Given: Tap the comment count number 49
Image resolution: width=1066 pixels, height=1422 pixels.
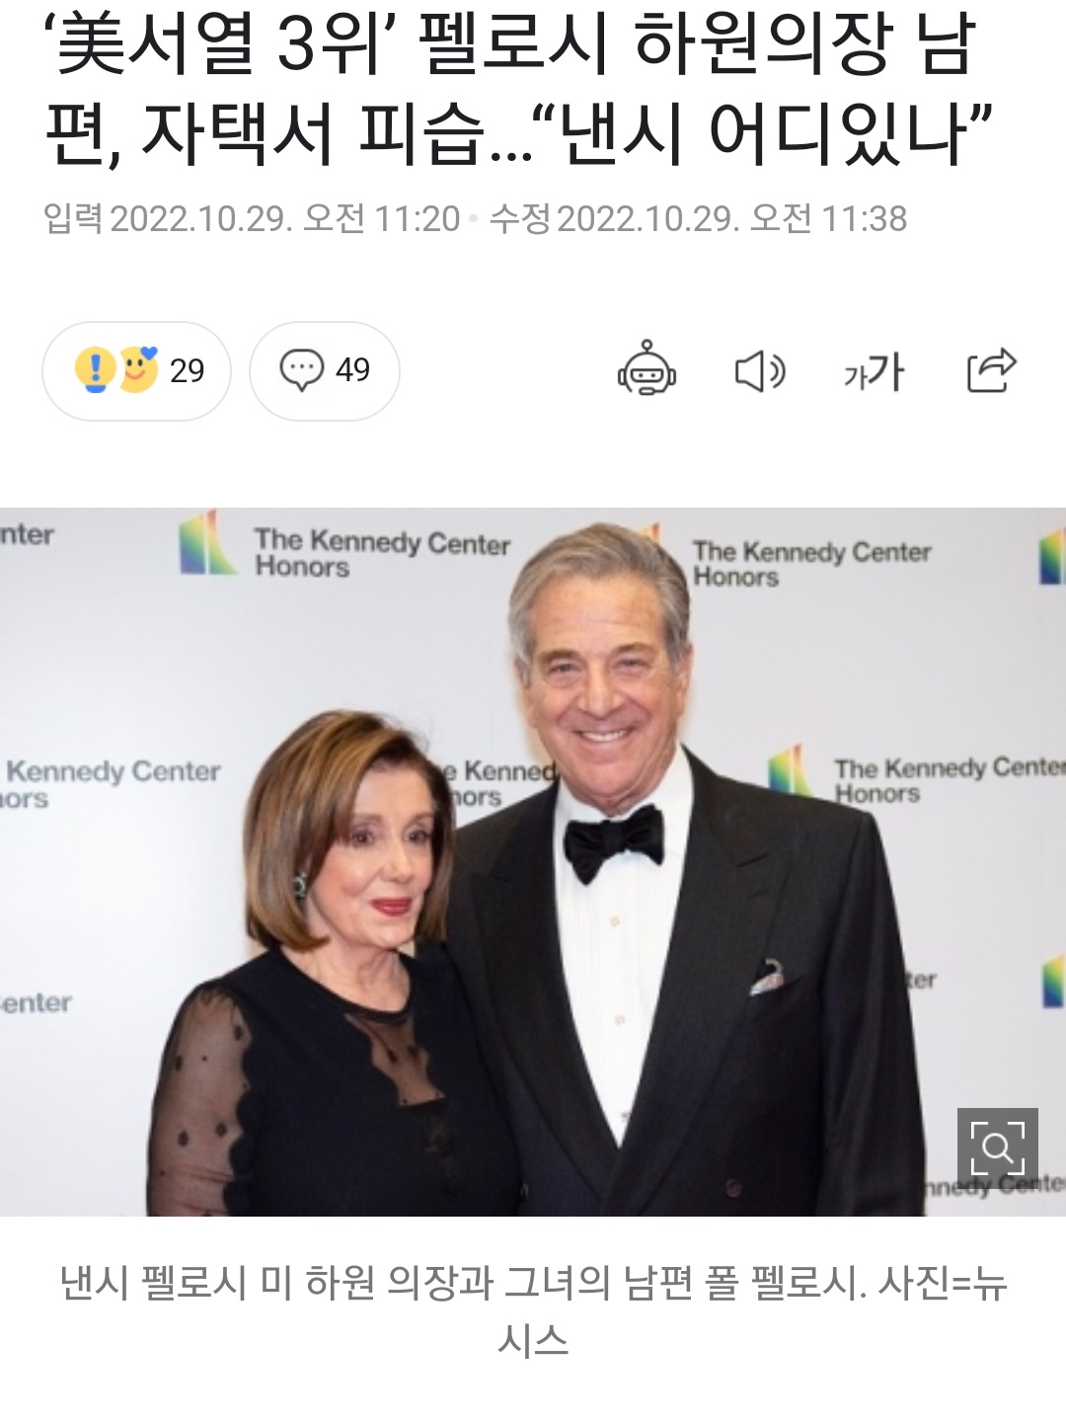Looking at the screenshot, I should [352, 370].
